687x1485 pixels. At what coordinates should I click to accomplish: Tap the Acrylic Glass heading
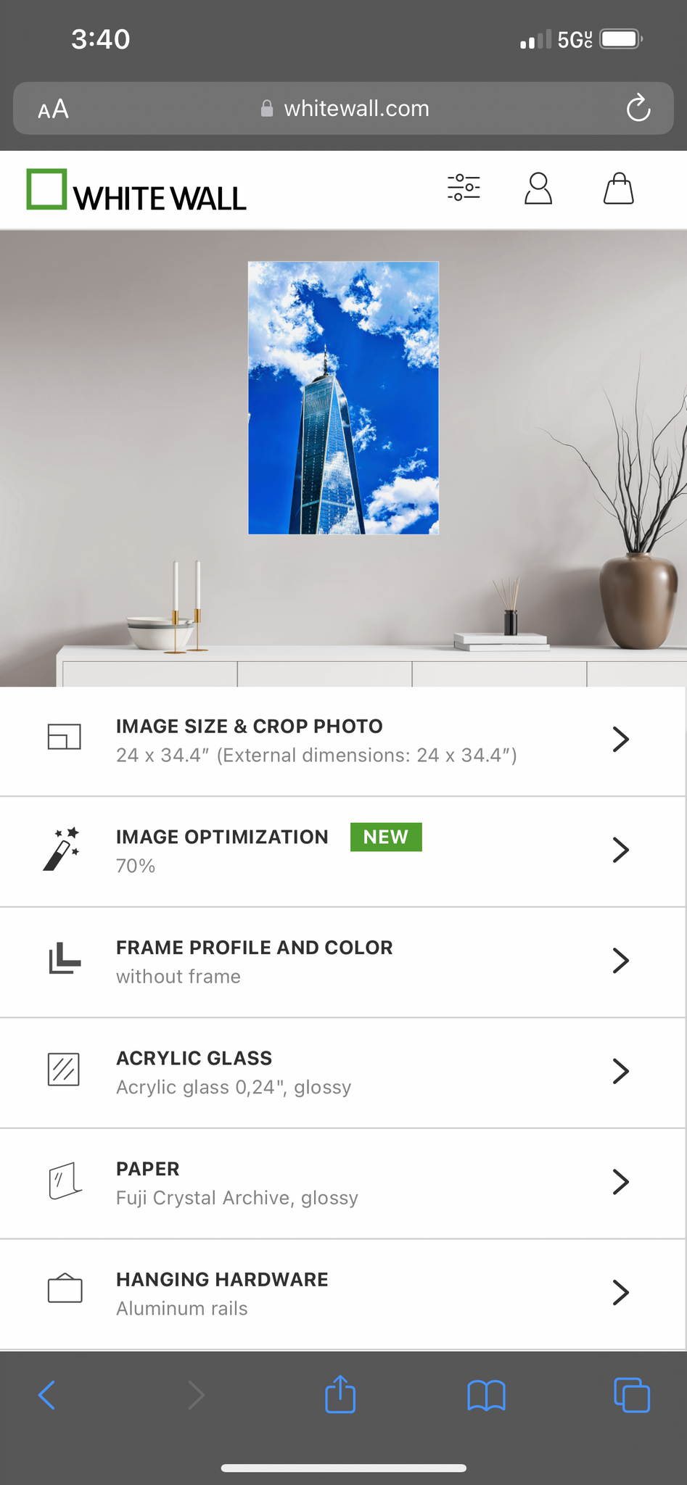[x=194, y=1058]
